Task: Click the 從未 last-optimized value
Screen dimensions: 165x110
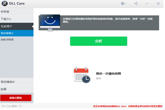Action: [98, 78]
